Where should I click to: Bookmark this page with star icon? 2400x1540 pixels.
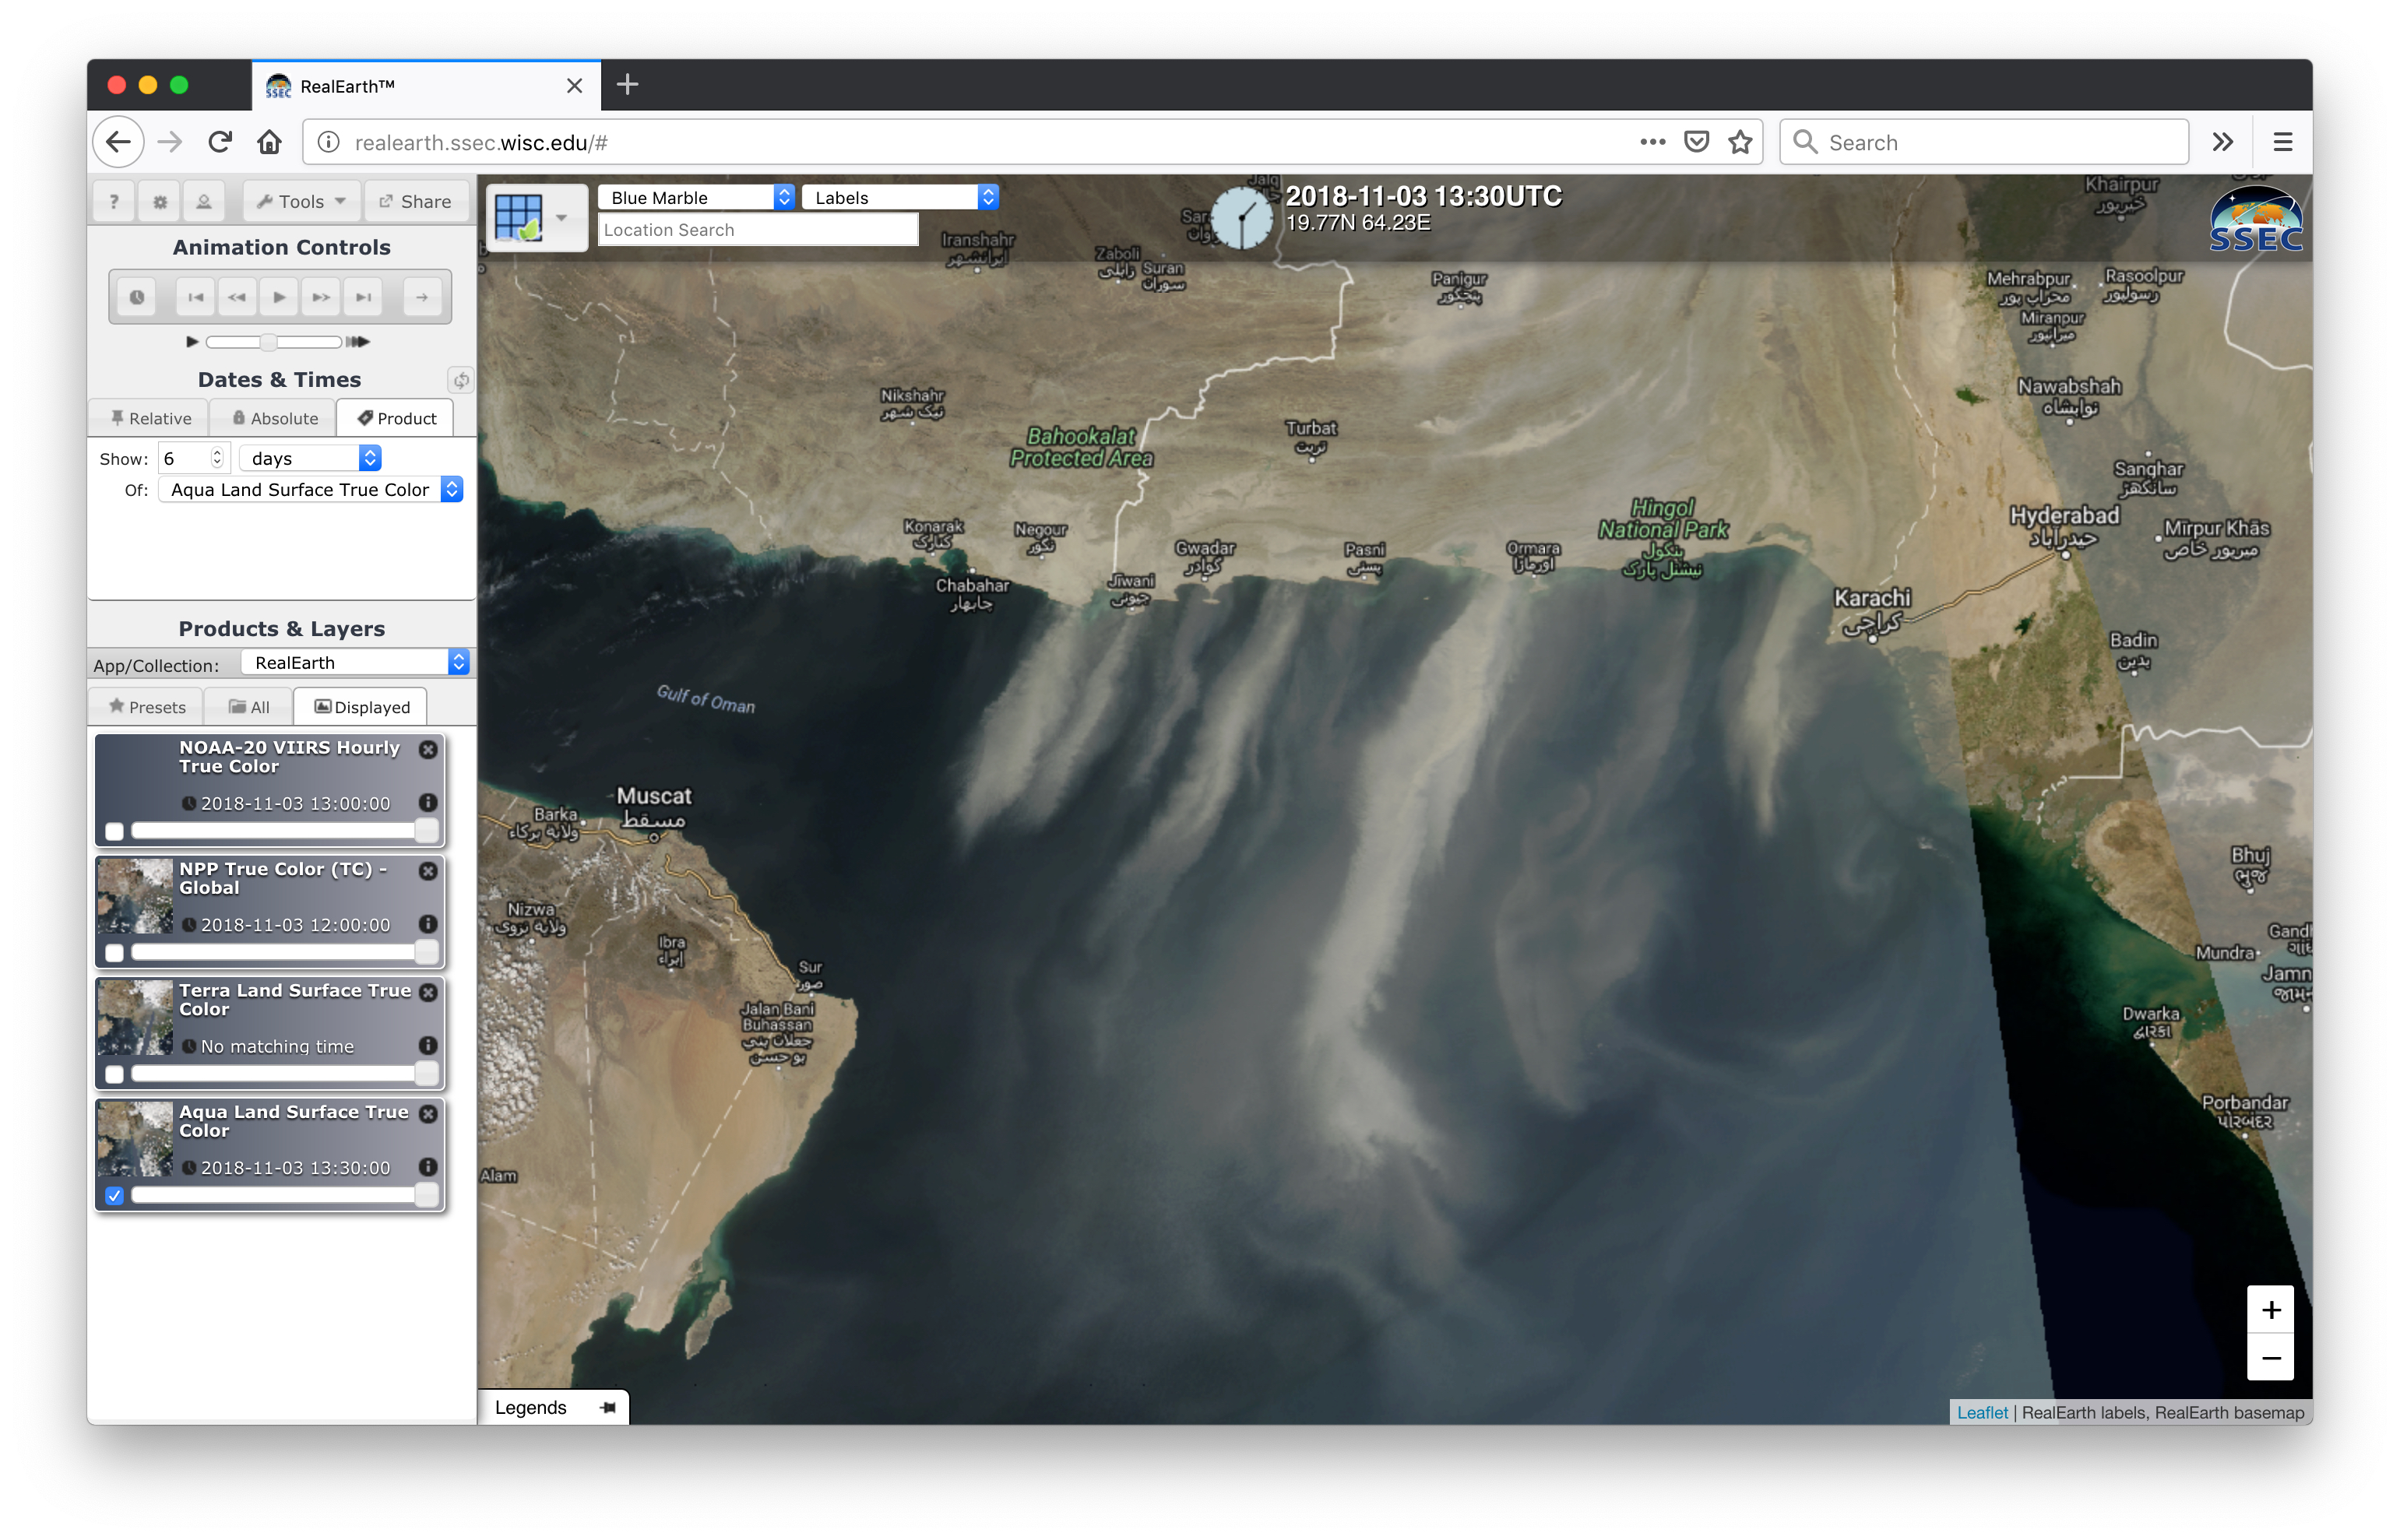coord(1741,142)
